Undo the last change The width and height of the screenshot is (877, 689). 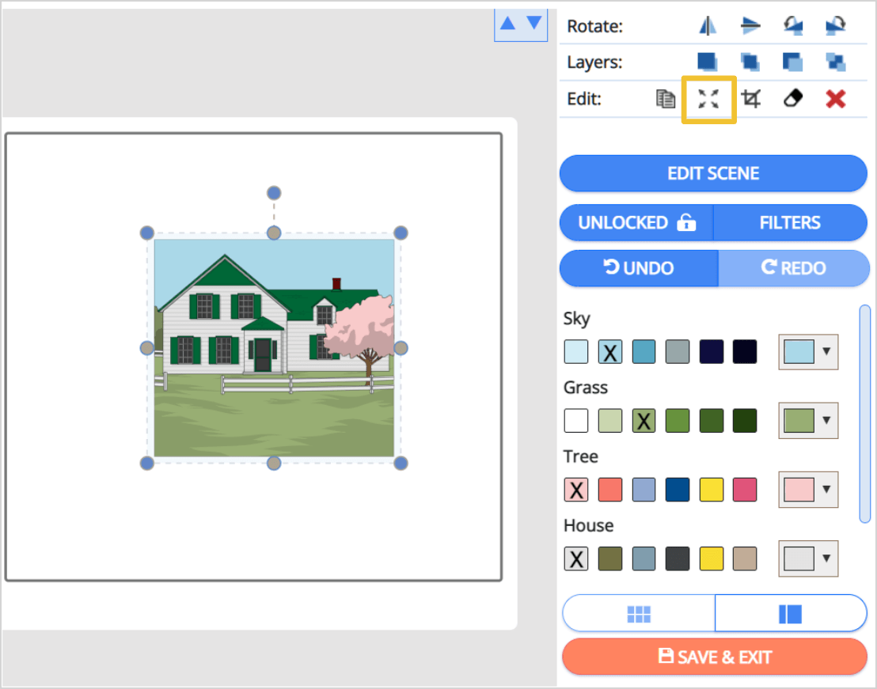(x=639, y=267)
